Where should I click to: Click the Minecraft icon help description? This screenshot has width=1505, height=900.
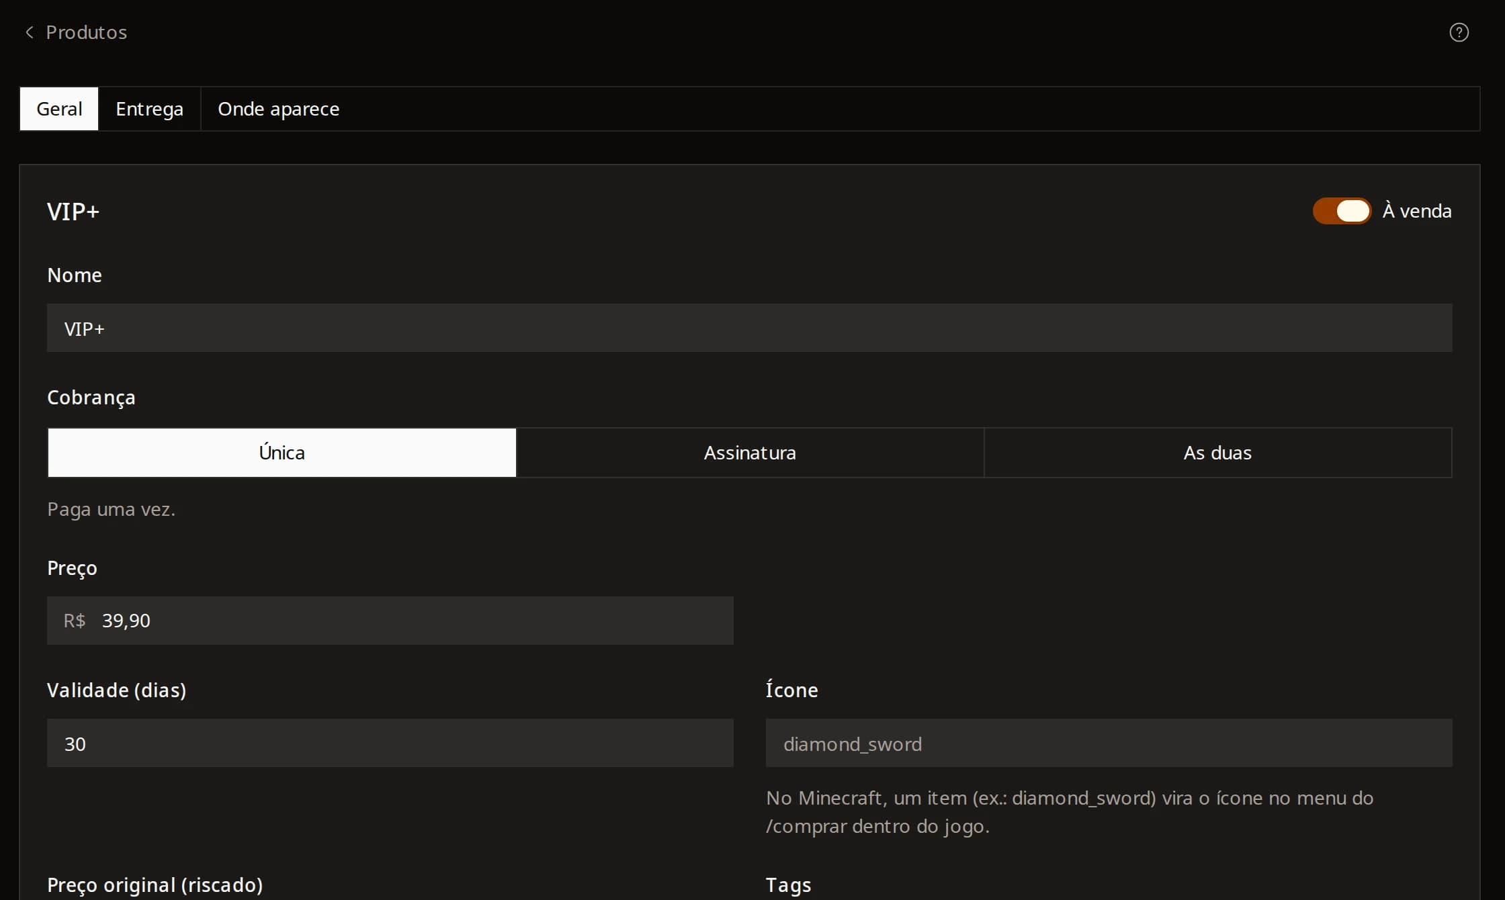tap(1070, 812)
